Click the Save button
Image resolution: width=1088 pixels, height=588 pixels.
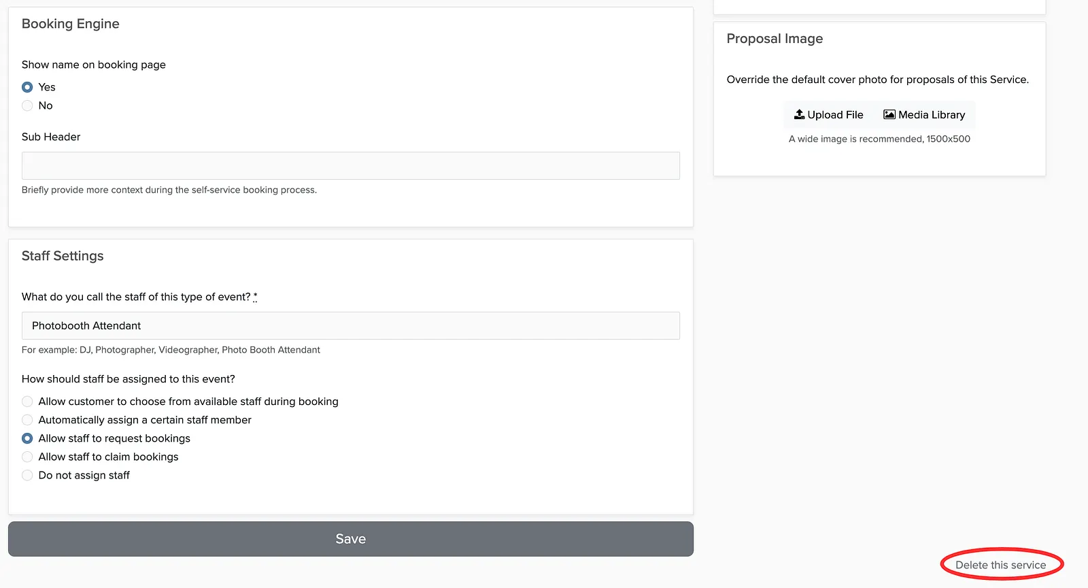(351, 539)
